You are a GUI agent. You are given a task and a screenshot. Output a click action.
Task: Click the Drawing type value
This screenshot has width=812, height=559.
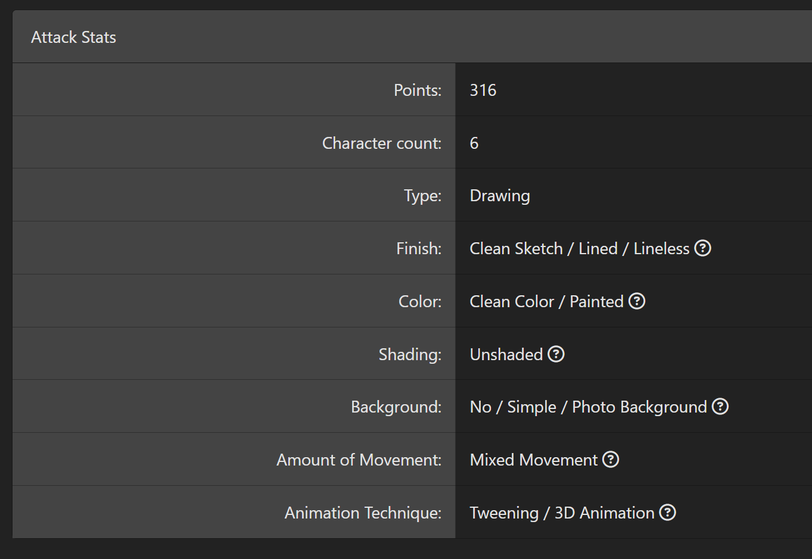[x=500, y=196]
